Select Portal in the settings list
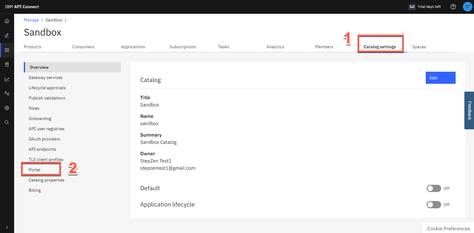The height and width of the screenshot is (233, 474). click(x=35, y=170)
